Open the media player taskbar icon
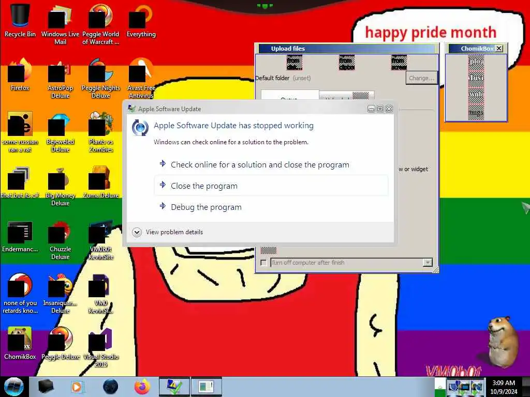Screen dimensions: 530x397 tap(78, 387)
